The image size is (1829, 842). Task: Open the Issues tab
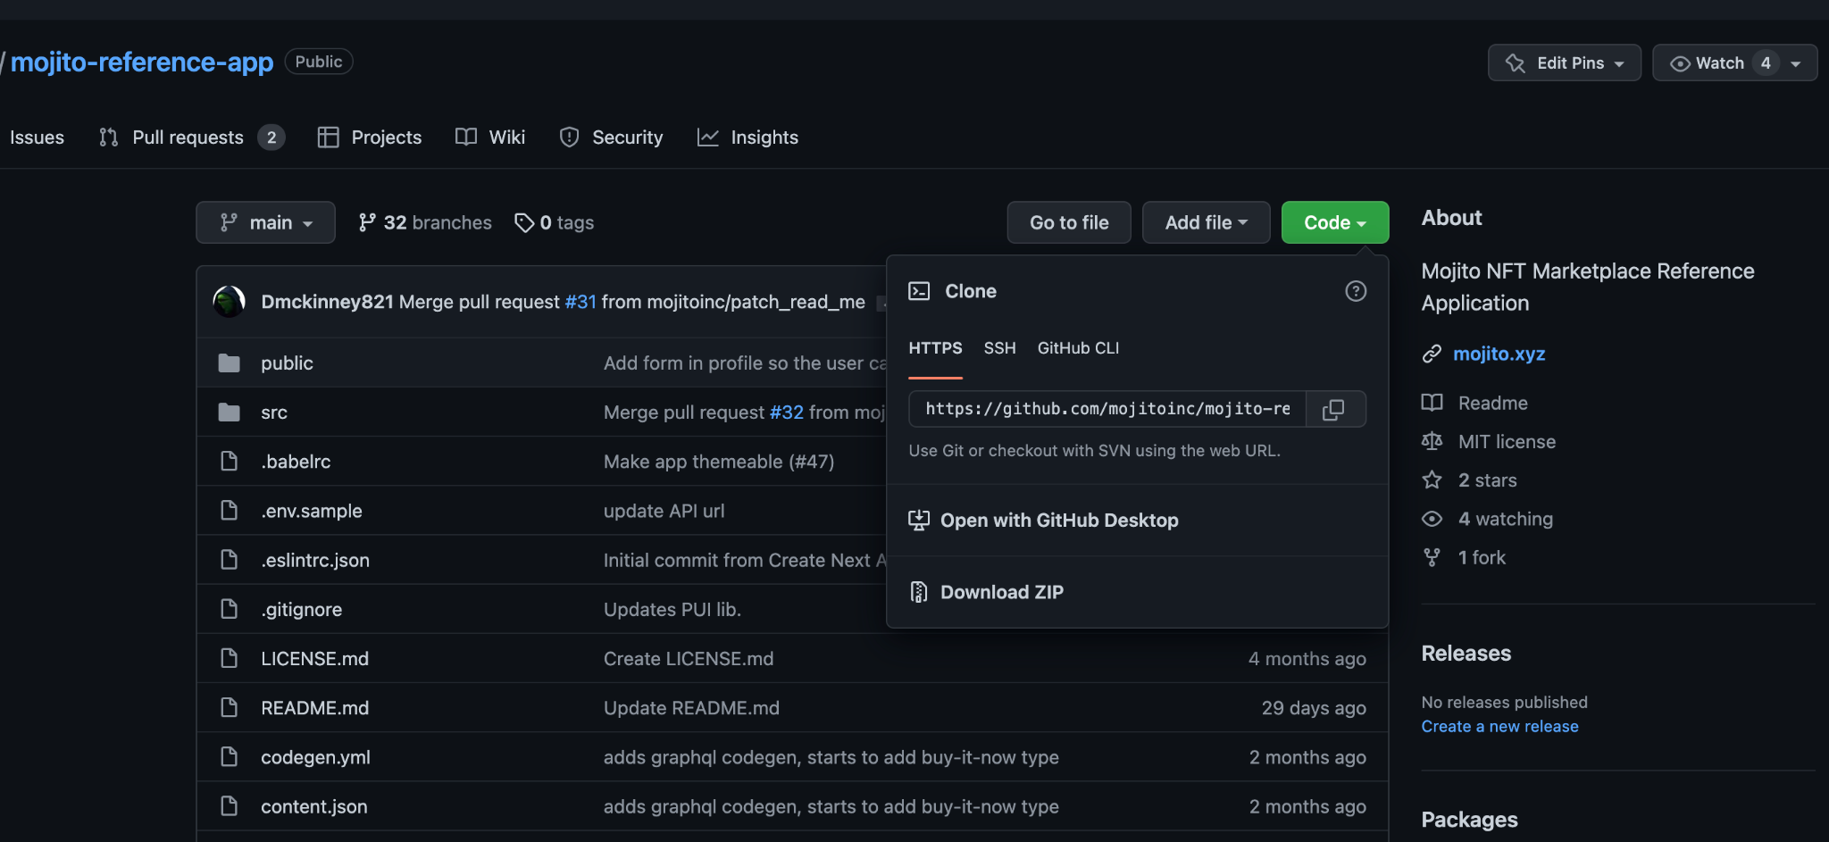point(37,138)
